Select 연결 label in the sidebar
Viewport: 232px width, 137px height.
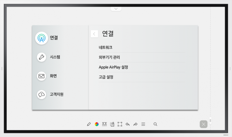54,38
